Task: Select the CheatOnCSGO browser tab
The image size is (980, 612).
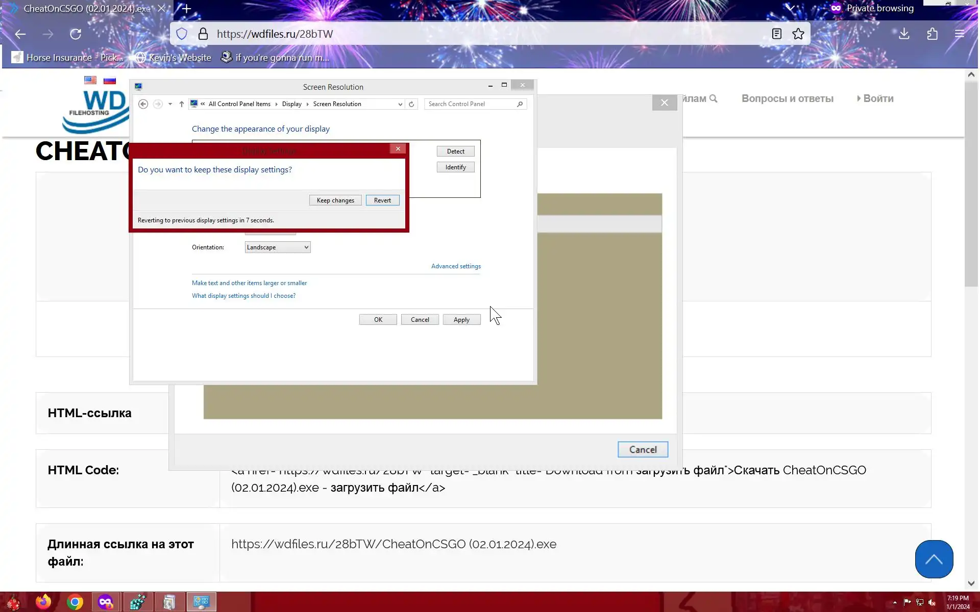Action: 87,9
